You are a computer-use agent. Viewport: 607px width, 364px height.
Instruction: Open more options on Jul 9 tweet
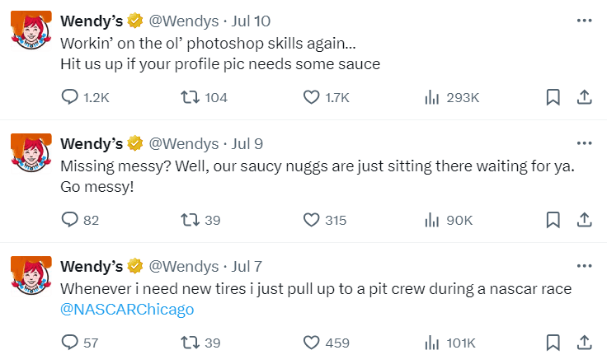(x=584, y=143)
